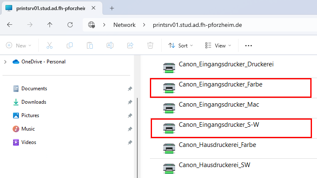Click printer icon of Canon_Eingangsdrucker_Farbe
The width and height of the screenshot is (317, 178).
tap(169, 88)
